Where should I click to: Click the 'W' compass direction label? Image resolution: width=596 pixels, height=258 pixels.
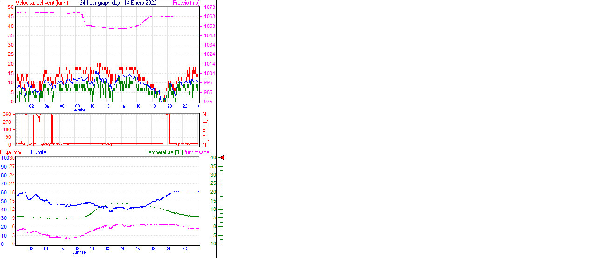204,122
